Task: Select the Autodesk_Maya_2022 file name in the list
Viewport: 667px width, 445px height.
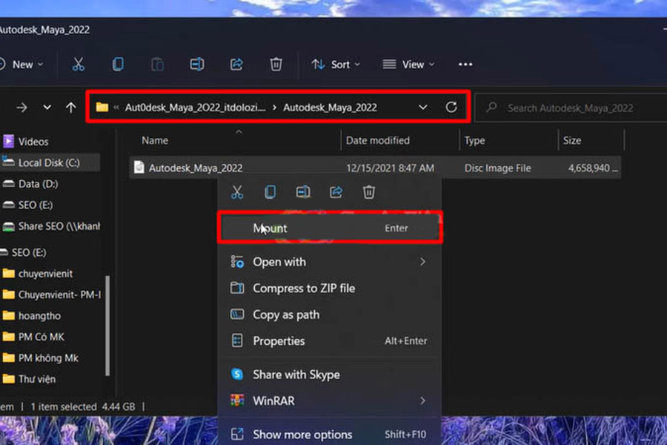Action: coord(196,168)
